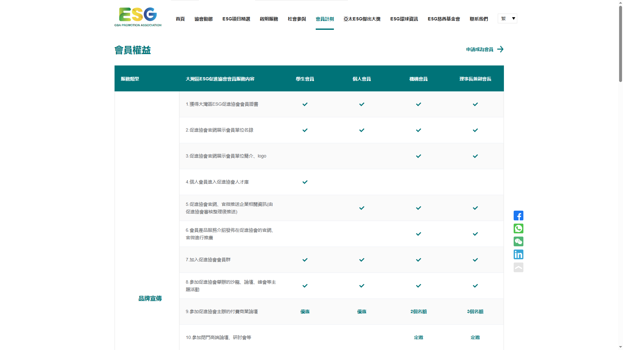Click the 2個名額 cell
623x350 pixels.
click(x=419, y=311)
